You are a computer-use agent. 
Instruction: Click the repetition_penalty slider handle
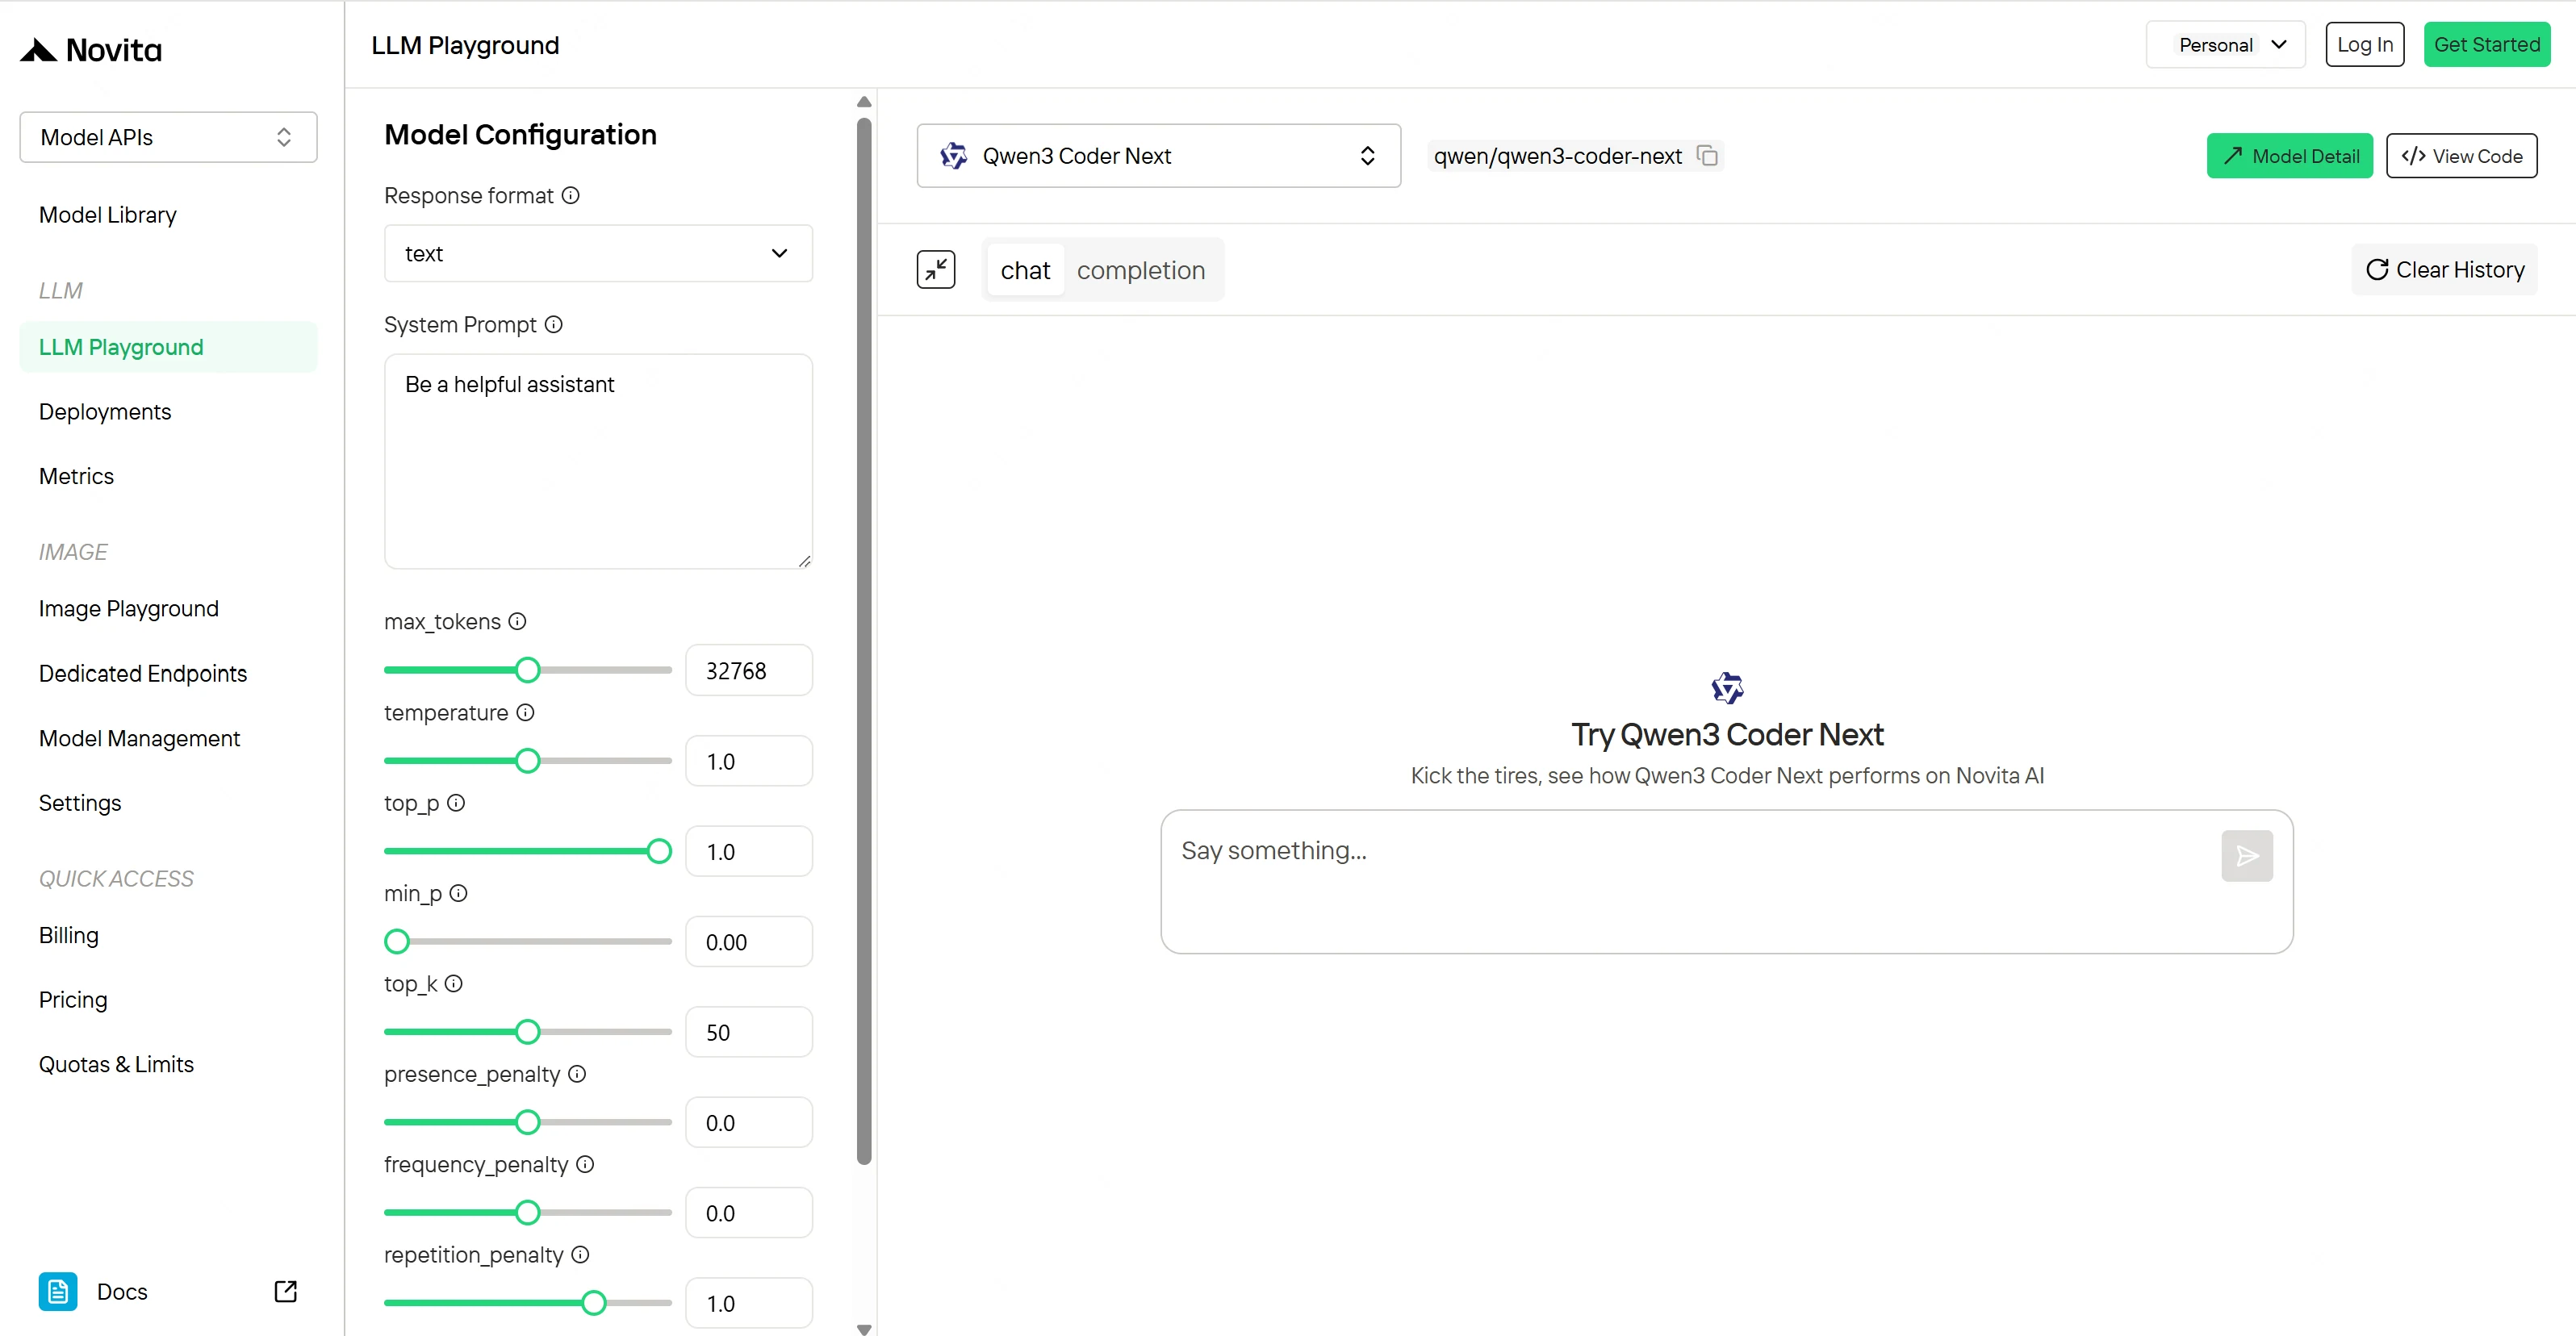(x=594, y=1303)
